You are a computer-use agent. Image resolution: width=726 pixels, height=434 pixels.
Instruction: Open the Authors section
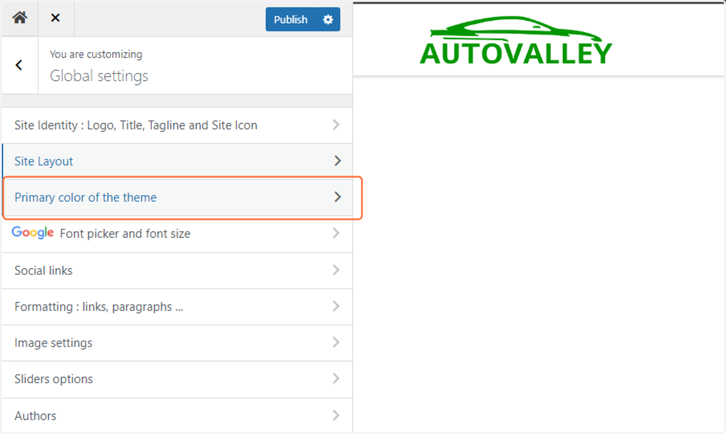pos(177,415)
